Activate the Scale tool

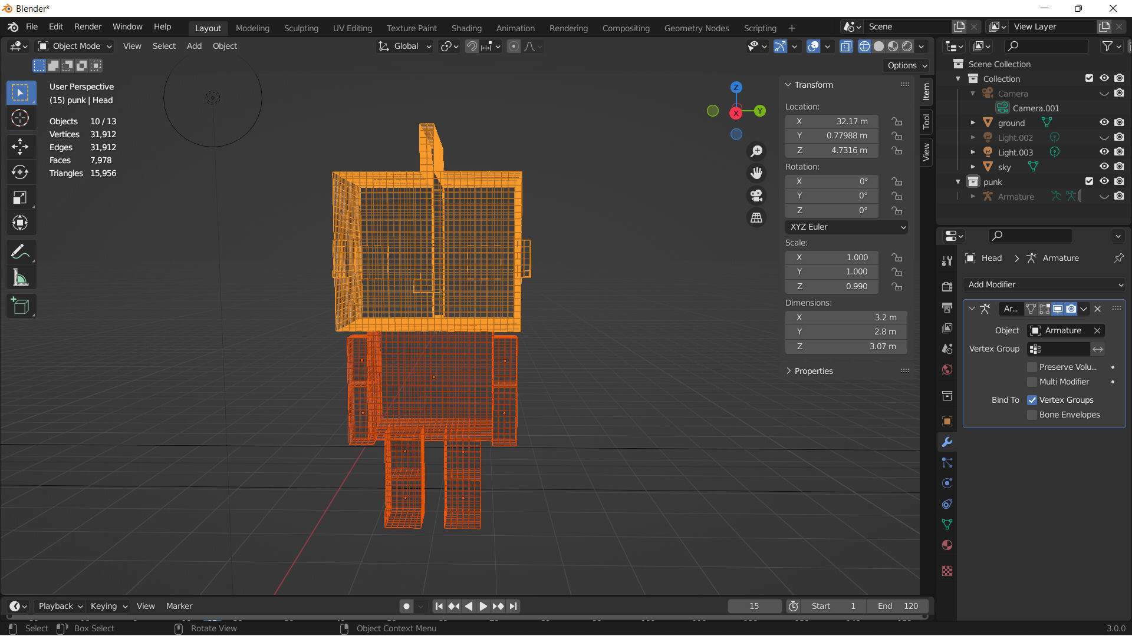[x=20, y=198]
